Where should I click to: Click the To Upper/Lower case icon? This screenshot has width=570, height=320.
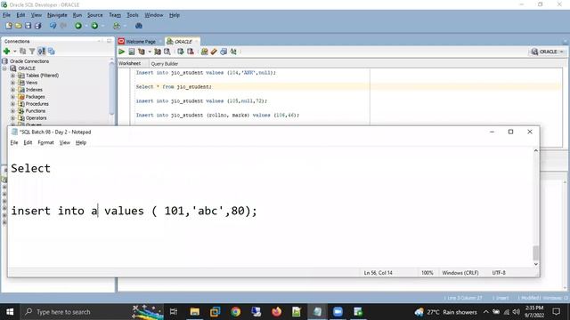[233, 52]
